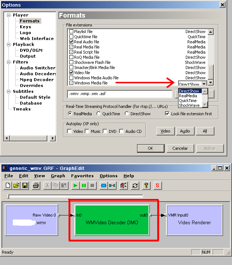
Task: Check Windows Media Audio file checkbox
Action: [x=71, y=78]
